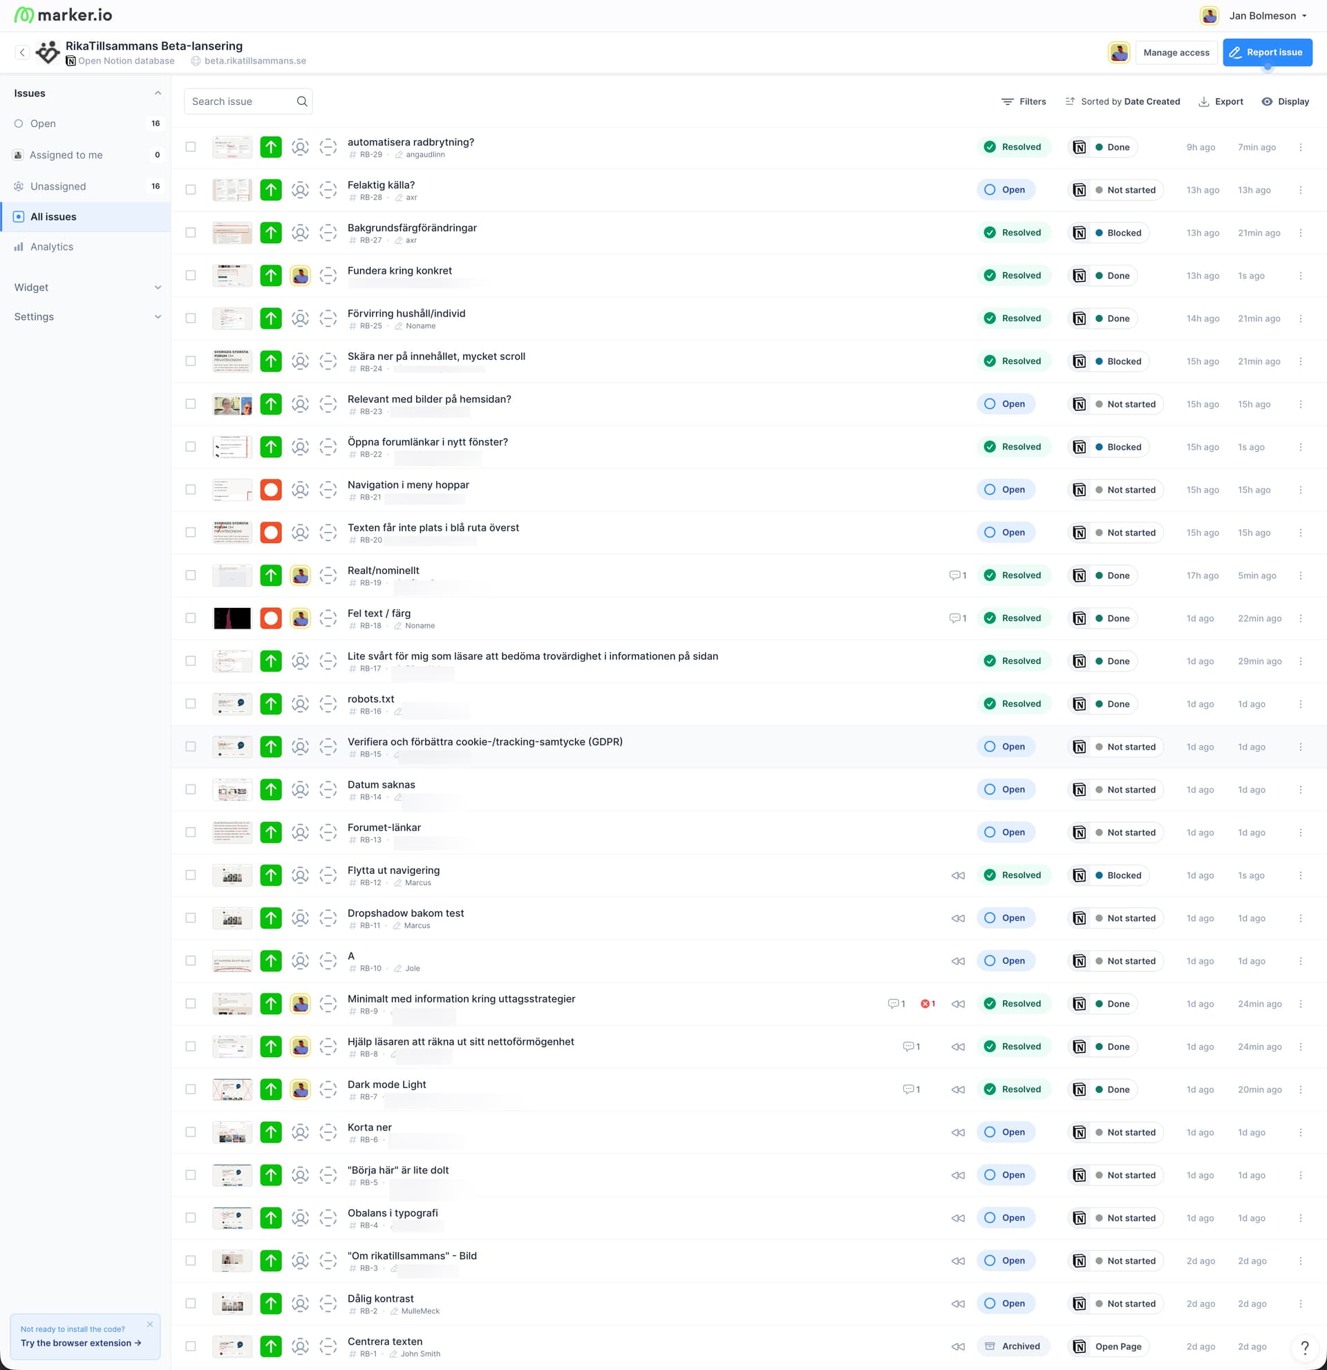The image size is (1327, 1370).
Task: Click Notion icon in the Bakgrundsfärgförändringar row
Action: click(x=1080, y=233)
